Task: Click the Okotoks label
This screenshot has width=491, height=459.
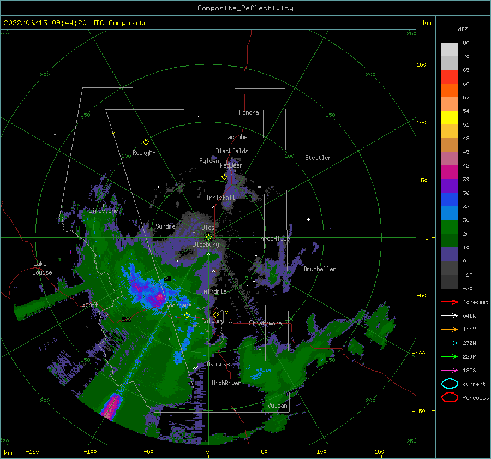Action: pyautogui.click(x=218, y=364)
